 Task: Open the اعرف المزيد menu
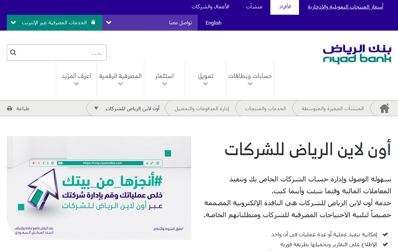pos(76,76)
